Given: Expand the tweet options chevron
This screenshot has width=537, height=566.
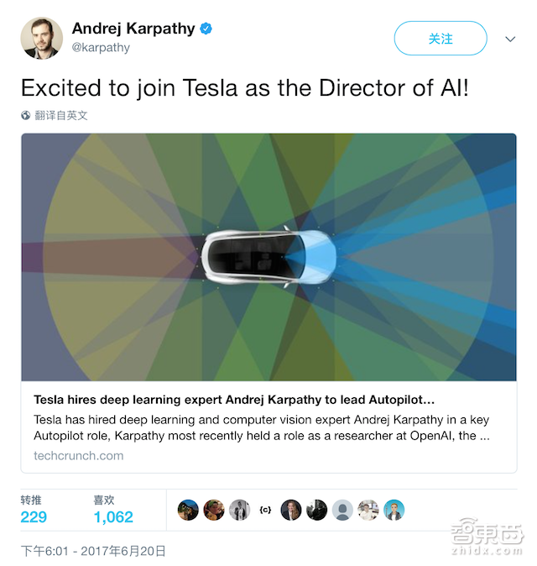Looking at the screenshot, I should [x=509, y=39].
